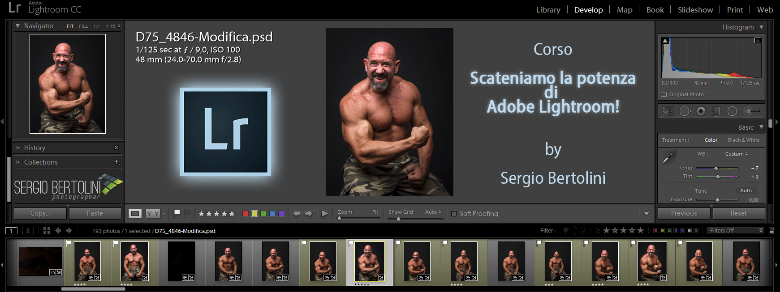Image resolution: width=780 pixels, height=292 pixels.
Task: Open Show Grid Auto dropdown
Action: coord(433,212)
